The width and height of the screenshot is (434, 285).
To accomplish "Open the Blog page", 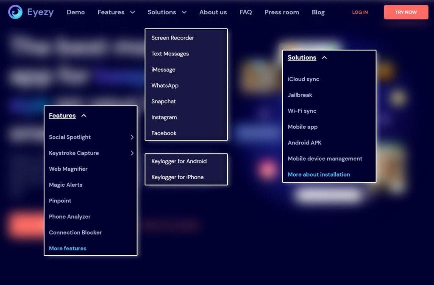I will [x=318, y=12].
